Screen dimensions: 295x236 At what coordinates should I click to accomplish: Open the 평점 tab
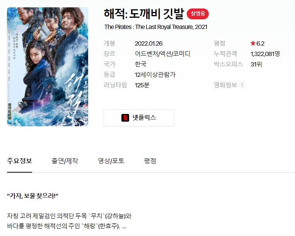click(x=150, y=161)
